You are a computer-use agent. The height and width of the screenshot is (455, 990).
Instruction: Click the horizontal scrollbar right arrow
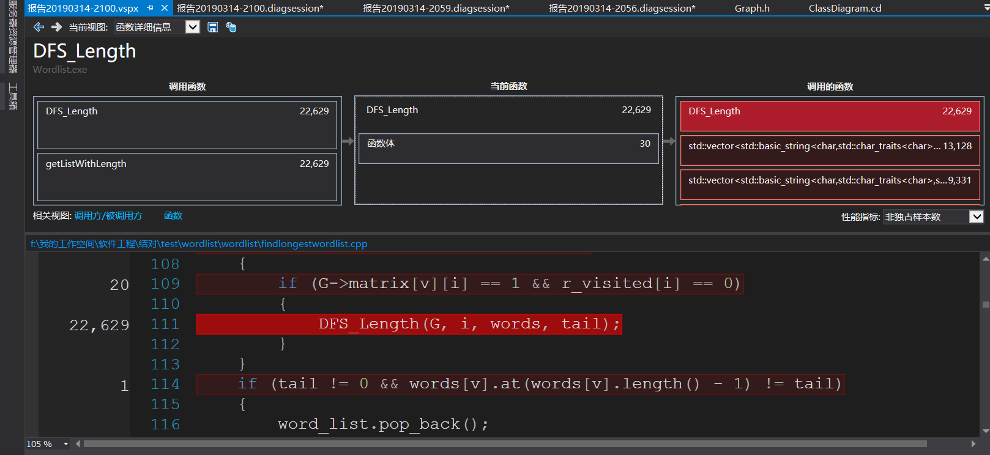point(973,444)
